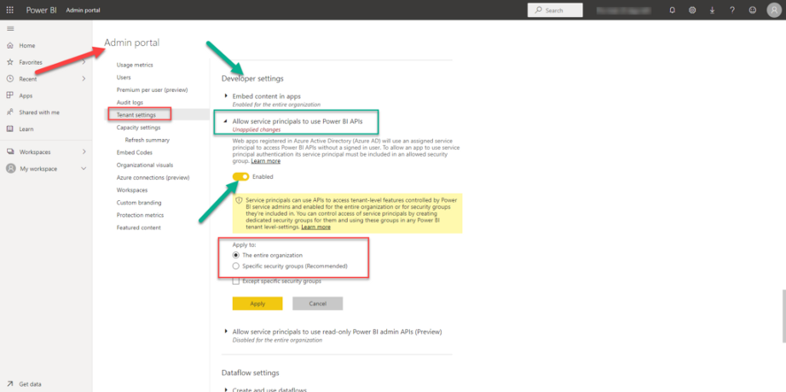This screenshot has width=786, height=392.
Task: Expand read-only Power BI admin APIs setting
Action: click(226, 331)
